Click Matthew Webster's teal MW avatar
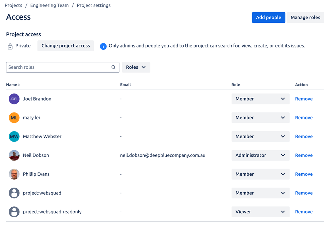This screenshot has width=334, height=227. [x=14, y=137]
